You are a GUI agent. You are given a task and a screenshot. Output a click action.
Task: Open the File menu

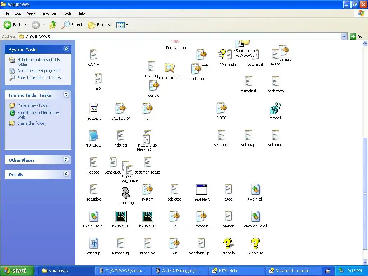(6, 13)
